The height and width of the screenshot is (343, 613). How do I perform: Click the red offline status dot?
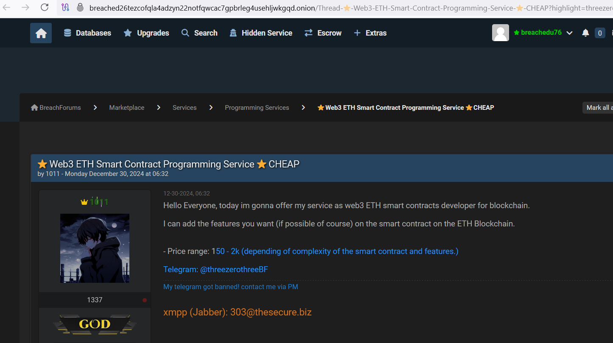point(145,300)
